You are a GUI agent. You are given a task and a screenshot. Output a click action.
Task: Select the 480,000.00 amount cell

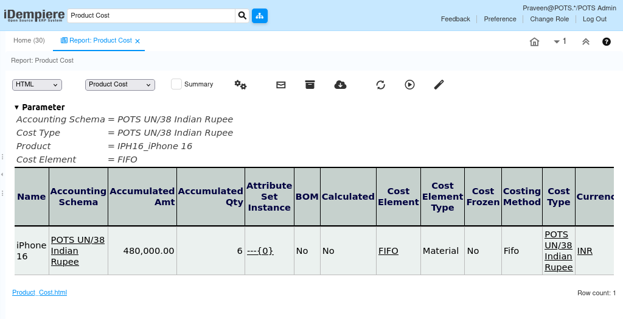click(x=142, y=251)
